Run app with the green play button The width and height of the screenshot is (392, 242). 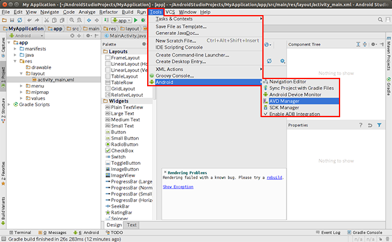pyautogui.click(x=136, y=20)
